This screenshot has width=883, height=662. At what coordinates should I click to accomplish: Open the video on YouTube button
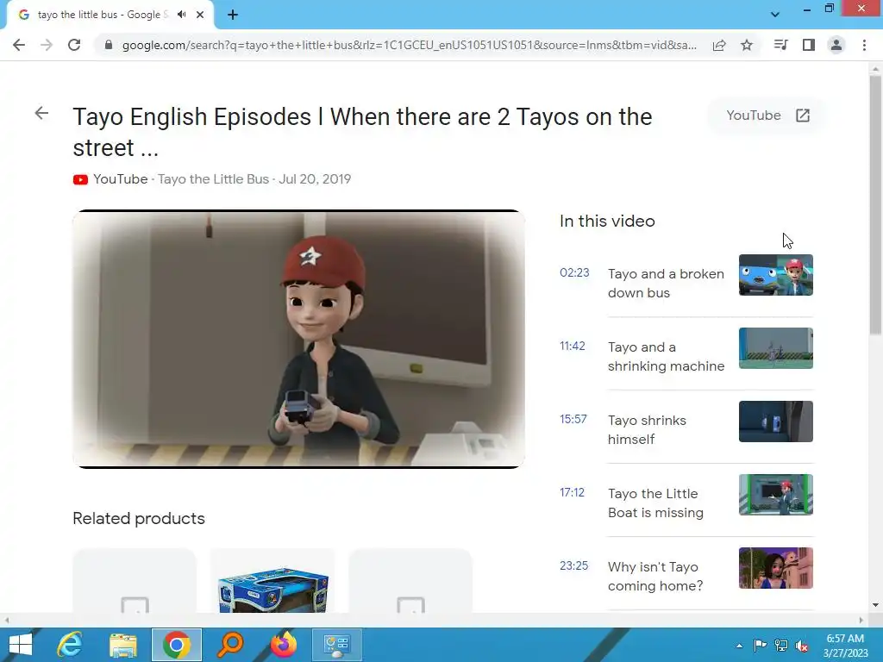pos(767,116)
